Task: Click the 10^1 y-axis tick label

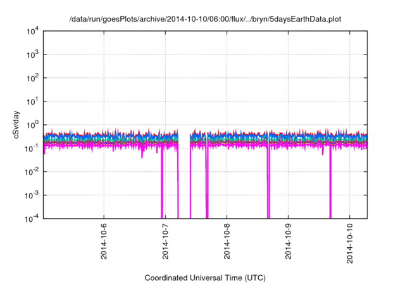Action: click(x=32, y=101)
